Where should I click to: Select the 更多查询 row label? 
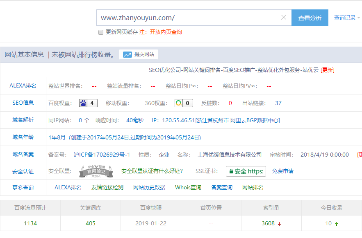[23, 188]
